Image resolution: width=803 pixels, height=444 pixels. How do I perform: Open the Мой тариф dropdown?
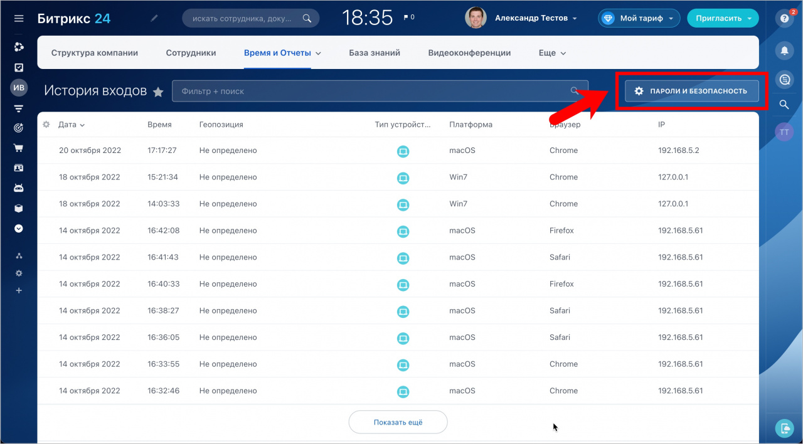click(x=639, y=18)
